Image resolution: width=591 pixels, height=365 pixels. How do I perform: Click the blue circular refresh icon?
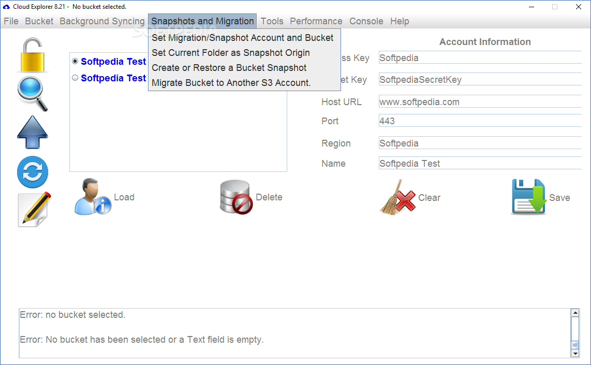coord(33,172)
